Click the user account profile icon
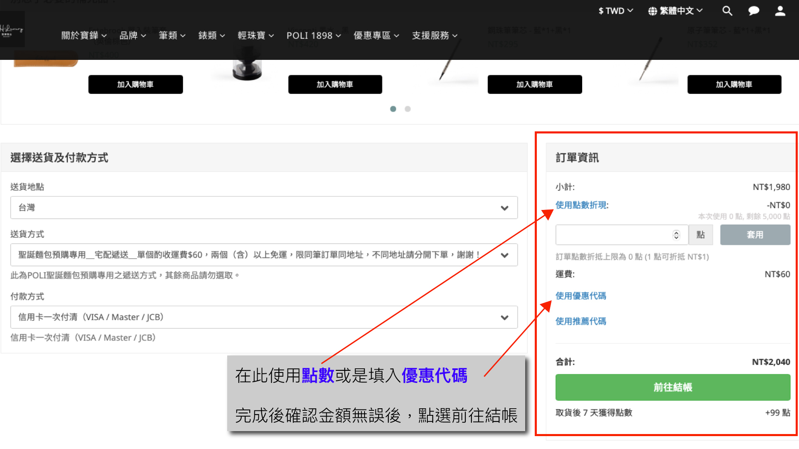 780,11
